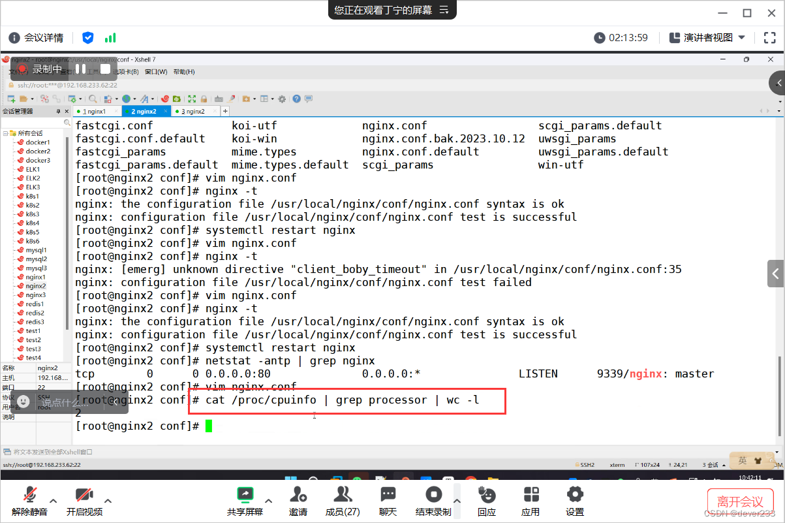The height and width of the screenshot is (523, 785).
Task: Click the 离开会议 leave meeting button
Action: (740, 501)
